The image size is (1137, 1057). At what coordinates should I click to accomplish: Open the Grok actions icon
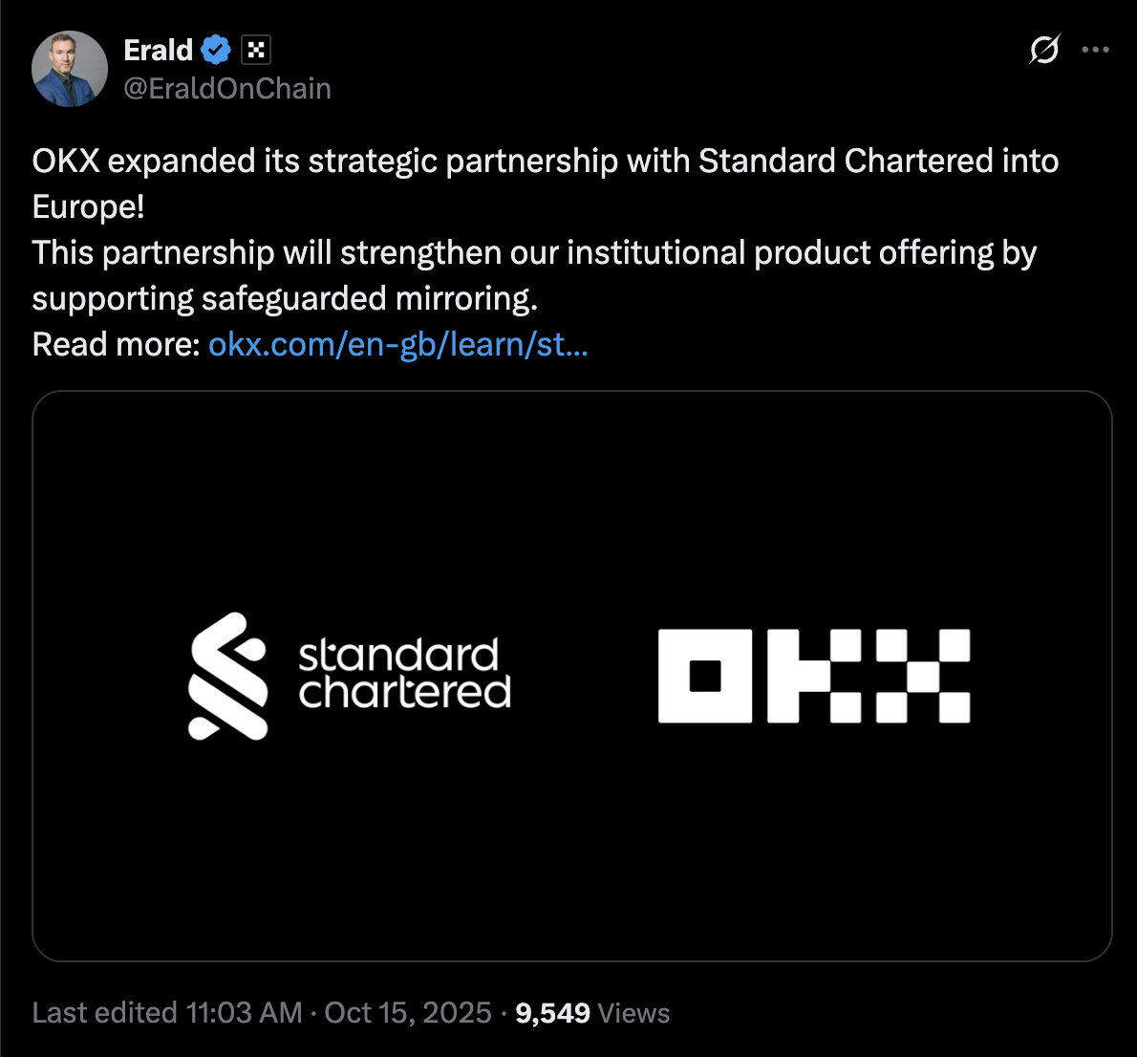[1044, 50]
